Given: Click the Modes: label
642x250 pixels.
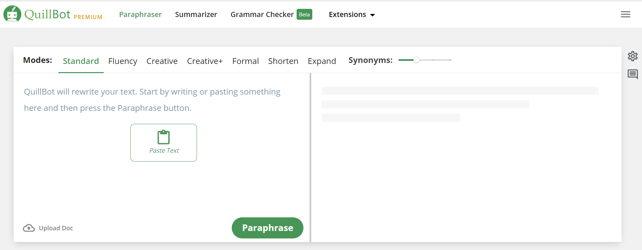Looking at the screenshot, I should 38,60.
